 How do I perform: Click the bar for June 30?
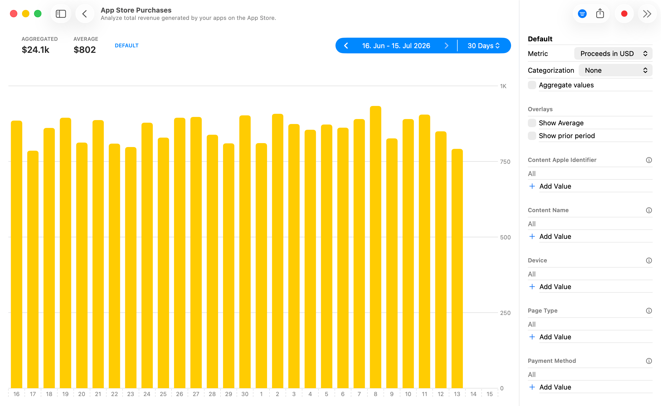point(245,252)
